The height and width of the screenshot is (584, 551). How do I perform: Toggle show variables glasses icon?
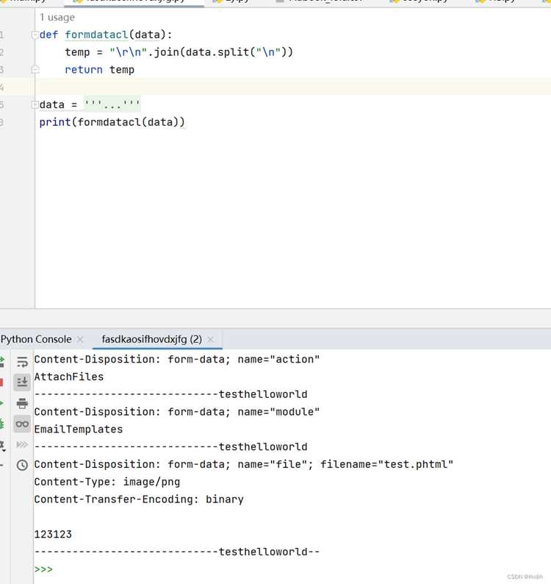tap(22, 424)
